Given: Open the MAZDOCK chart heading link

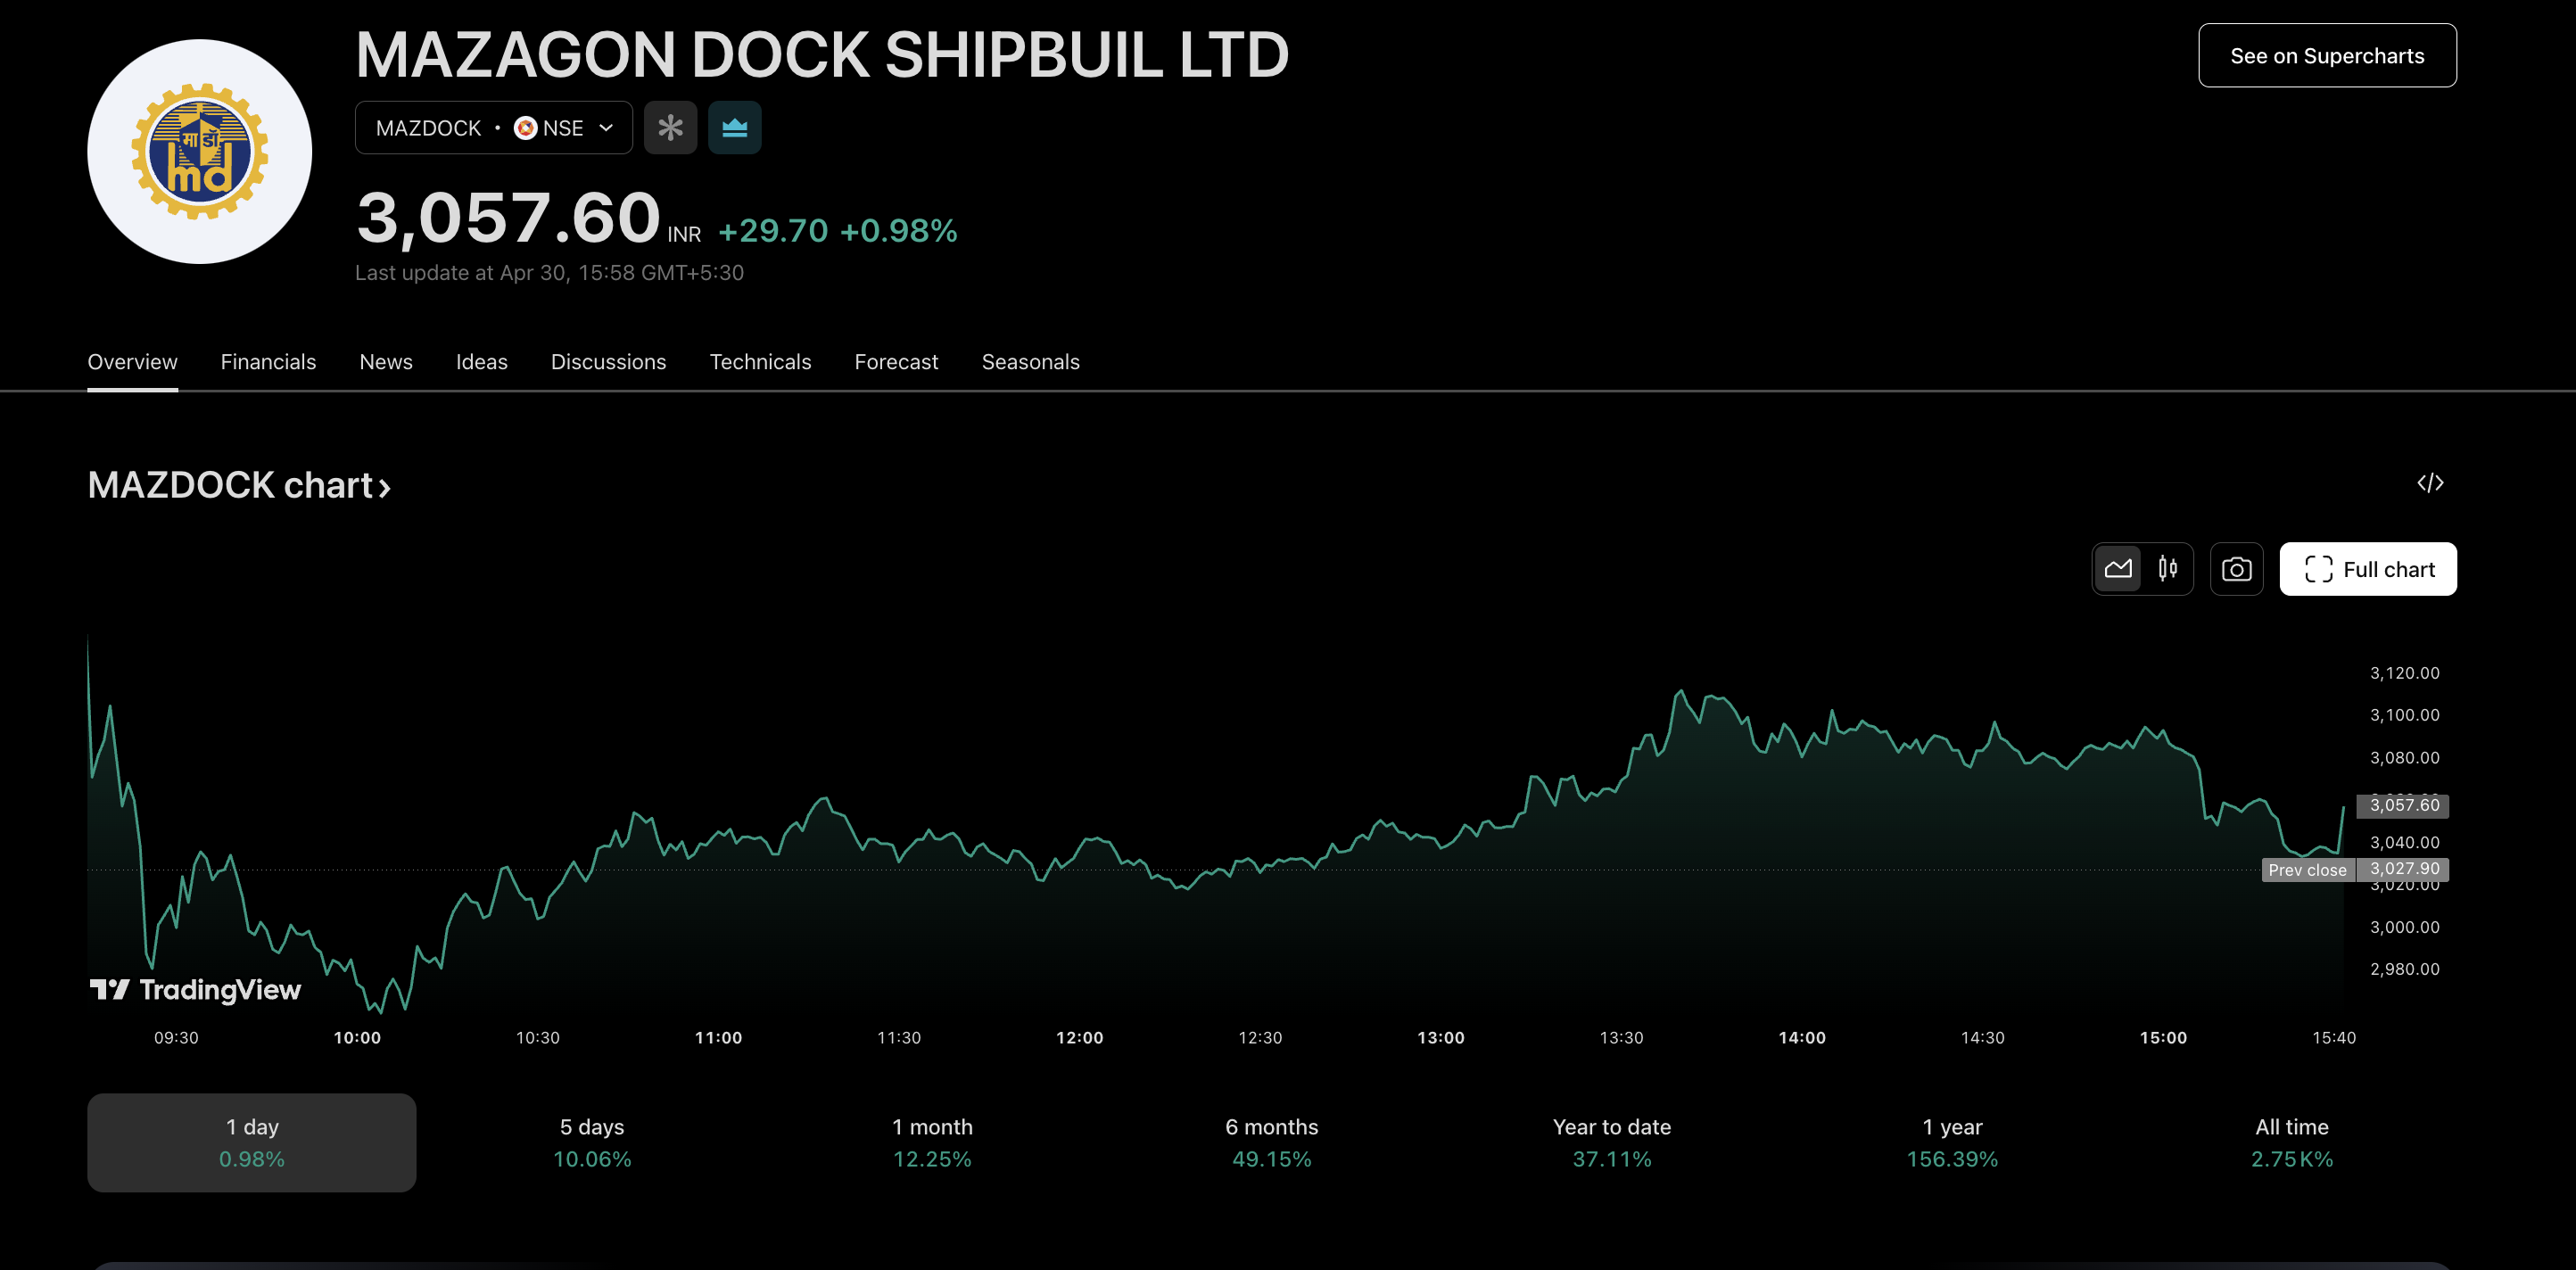Looking at the screenshot, I should [x=239, y=485].
